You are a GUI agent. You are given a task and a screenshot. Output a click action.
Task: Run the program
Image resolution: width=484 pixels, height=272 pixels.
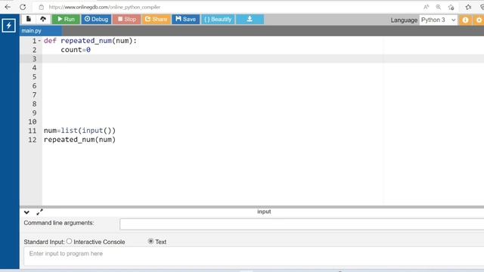pos(66,19)
